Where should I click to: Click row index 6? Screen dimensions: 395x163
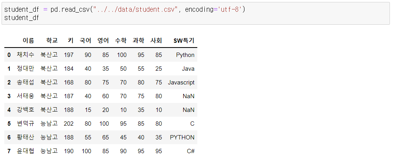tap(9, 137)
